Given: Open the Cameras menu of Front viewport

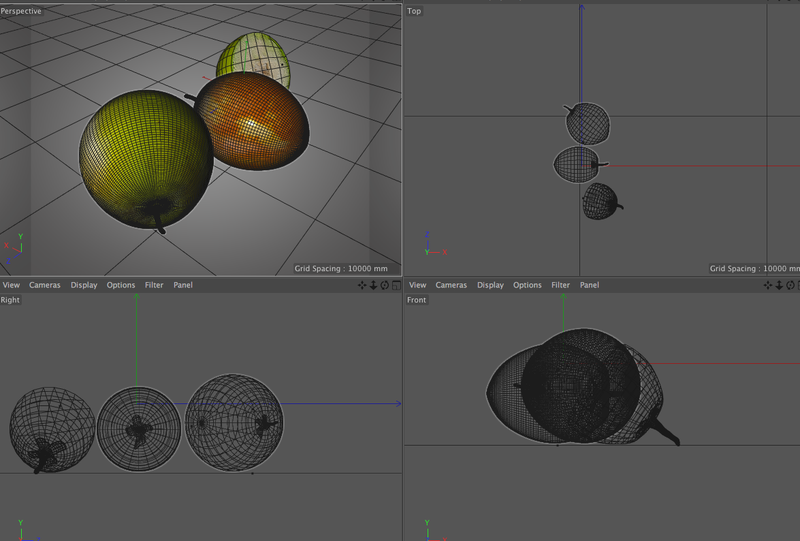Looking at the screenshot, I should point(451,285).
